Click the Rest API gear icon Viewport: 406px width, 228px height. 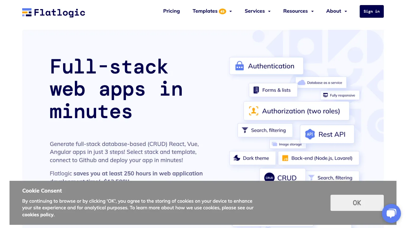pyautogui.click(x=310, y=134)
